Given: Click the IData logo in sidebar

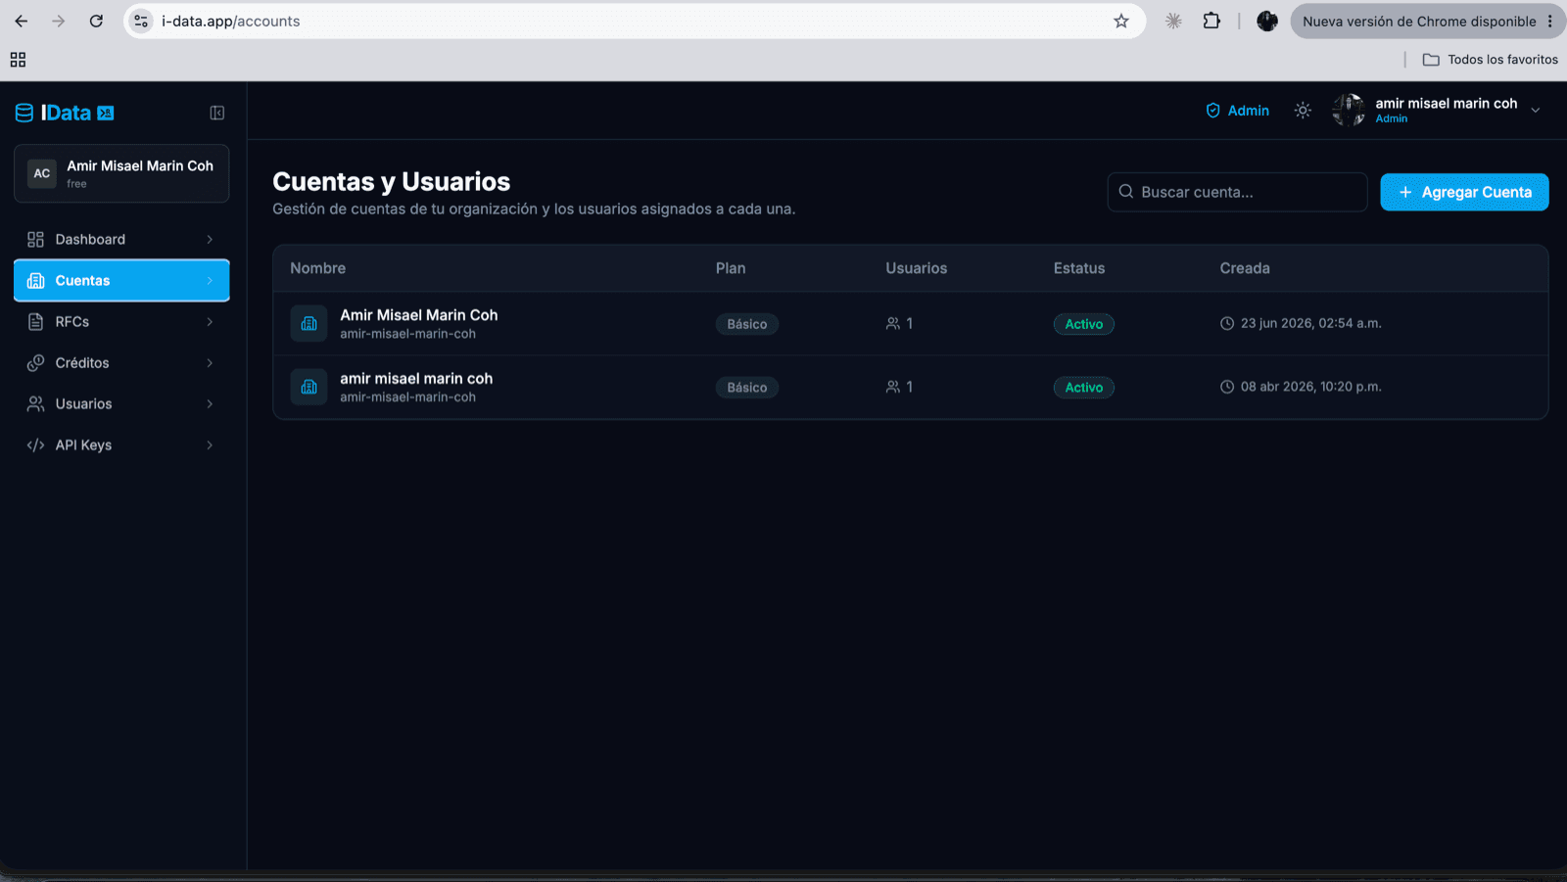Looking at the screenshot, I should click(x=65, y=114).
